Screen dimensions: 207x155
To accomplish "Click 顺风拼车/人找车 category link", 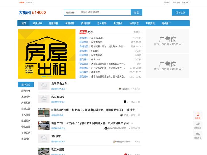I will tap(58, 89).
